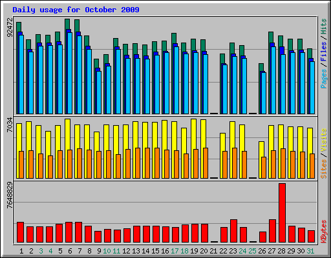Click the orange Sites bar for day 4
Viewport: 331px width, 258px height.
pyautogui.click(x=50, y=167)
